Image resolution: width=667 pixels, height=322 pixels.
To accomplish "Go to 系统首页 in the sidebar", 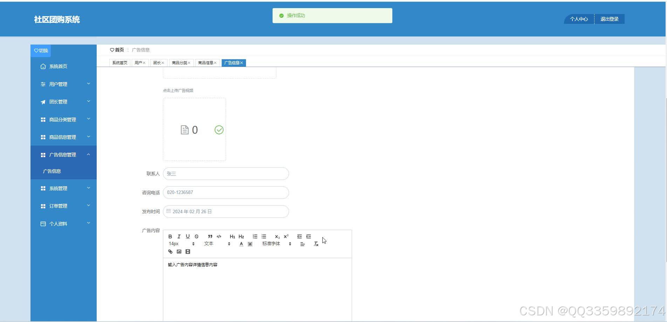I will pyautogui.click(x=63, y=66).
